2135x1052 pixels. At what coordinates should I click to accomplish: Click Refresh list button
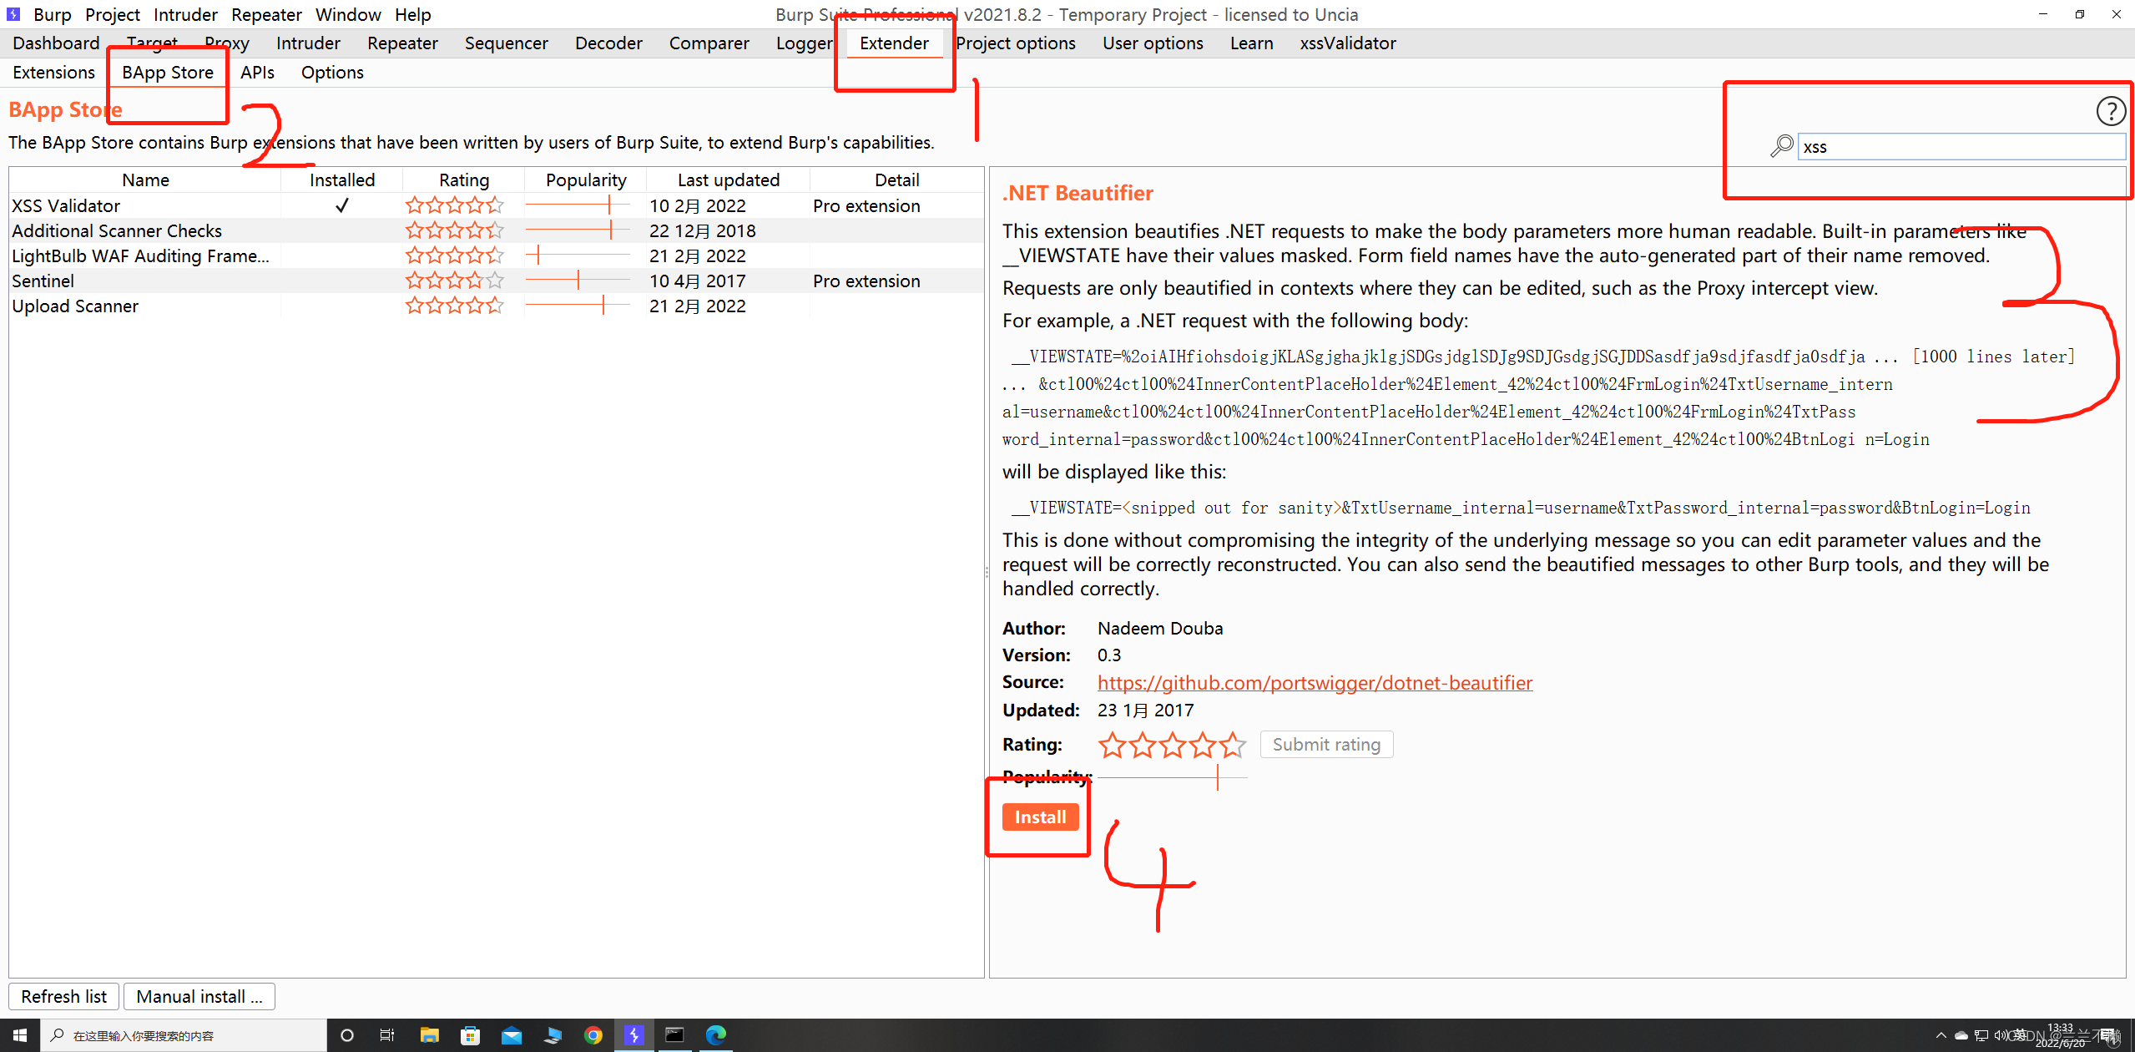(x=64, y=996)
